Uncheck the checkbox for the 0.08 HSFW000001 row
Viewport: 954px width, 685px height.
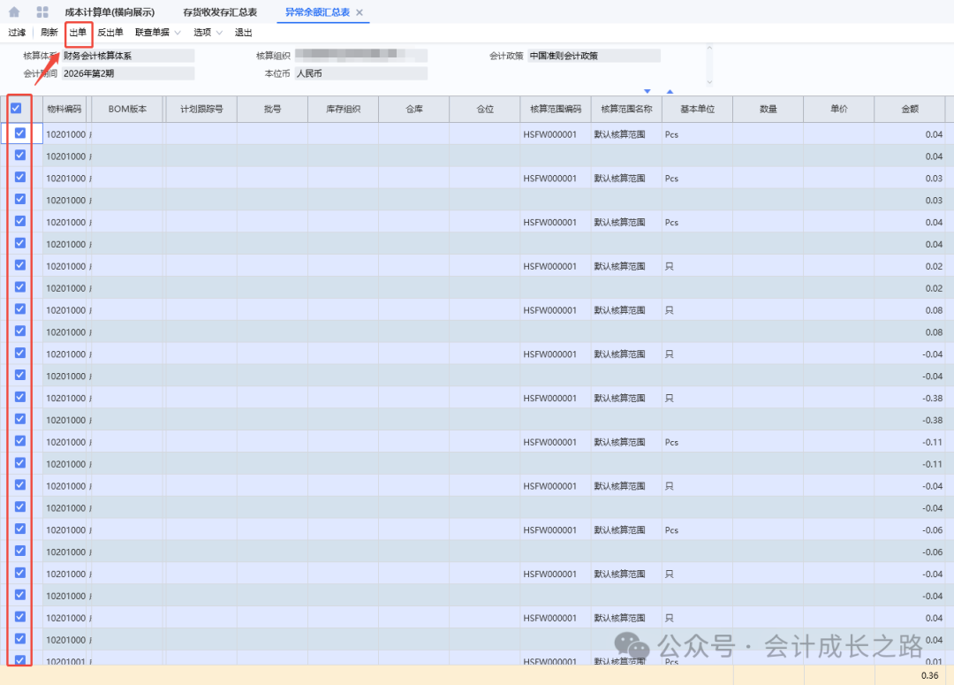[19, 309]
